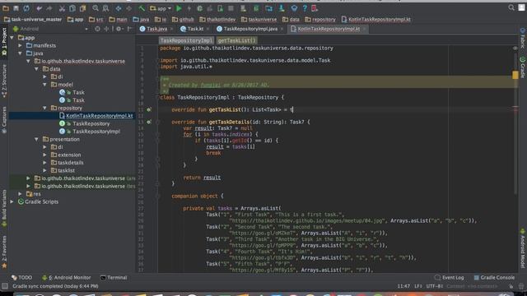Collapse the presentation package node
The height and width of the screenshot is (296, 527).
(36, 139)
